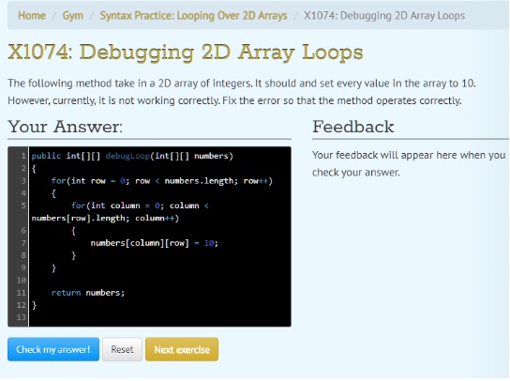This screenshot has width=510, height=381.
Task: Open the Home breadcrumb link
Action: (x=32, y=15)
